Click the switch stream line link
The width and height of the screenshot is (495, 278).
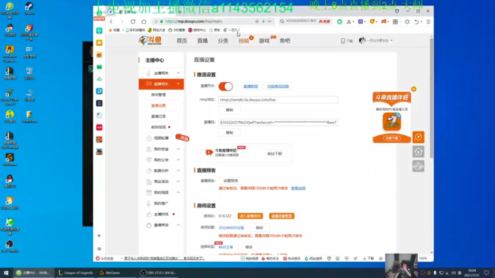pyautogui.click(x=278, y=86)
